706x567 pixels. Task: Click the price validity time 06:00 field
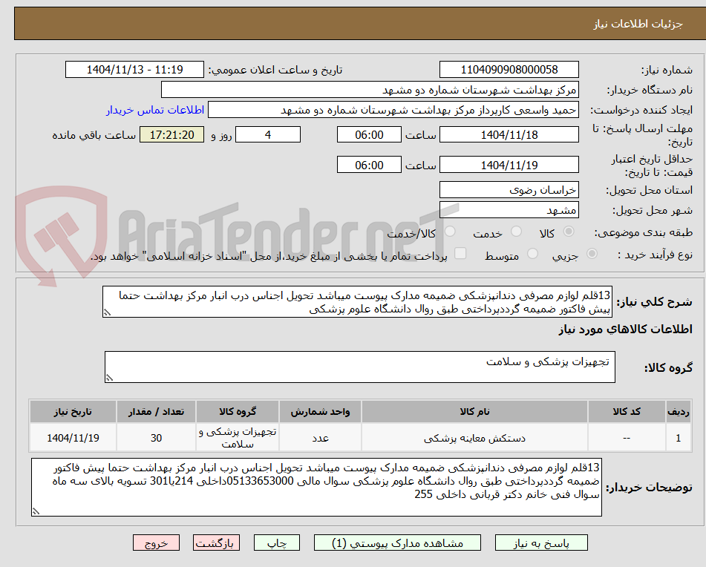point(369,165)
